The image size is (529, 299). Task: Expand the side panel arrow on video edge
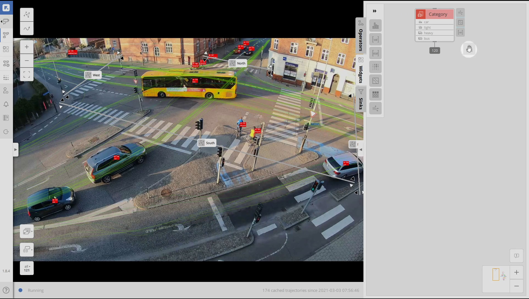[16, 150]
